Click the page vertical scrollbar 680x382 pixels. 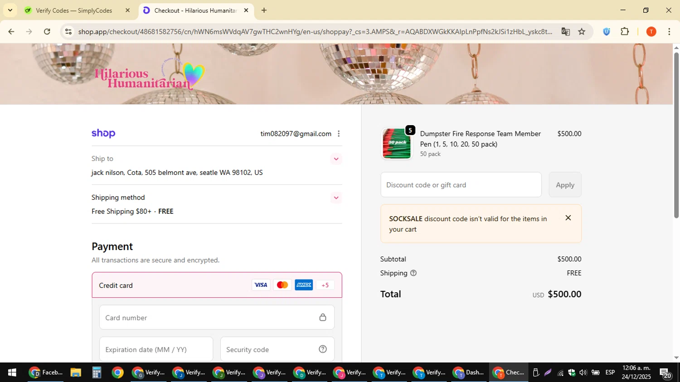[676, 136]
